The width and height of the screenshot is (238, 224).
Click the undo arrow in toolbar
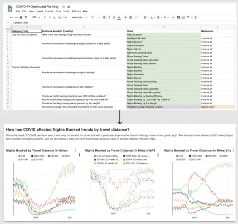coord(12,17)
